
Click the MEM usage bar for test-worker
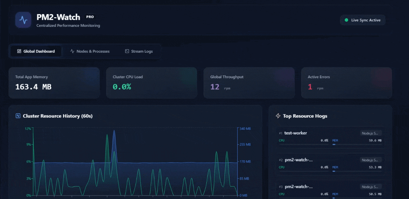(357, 144)
